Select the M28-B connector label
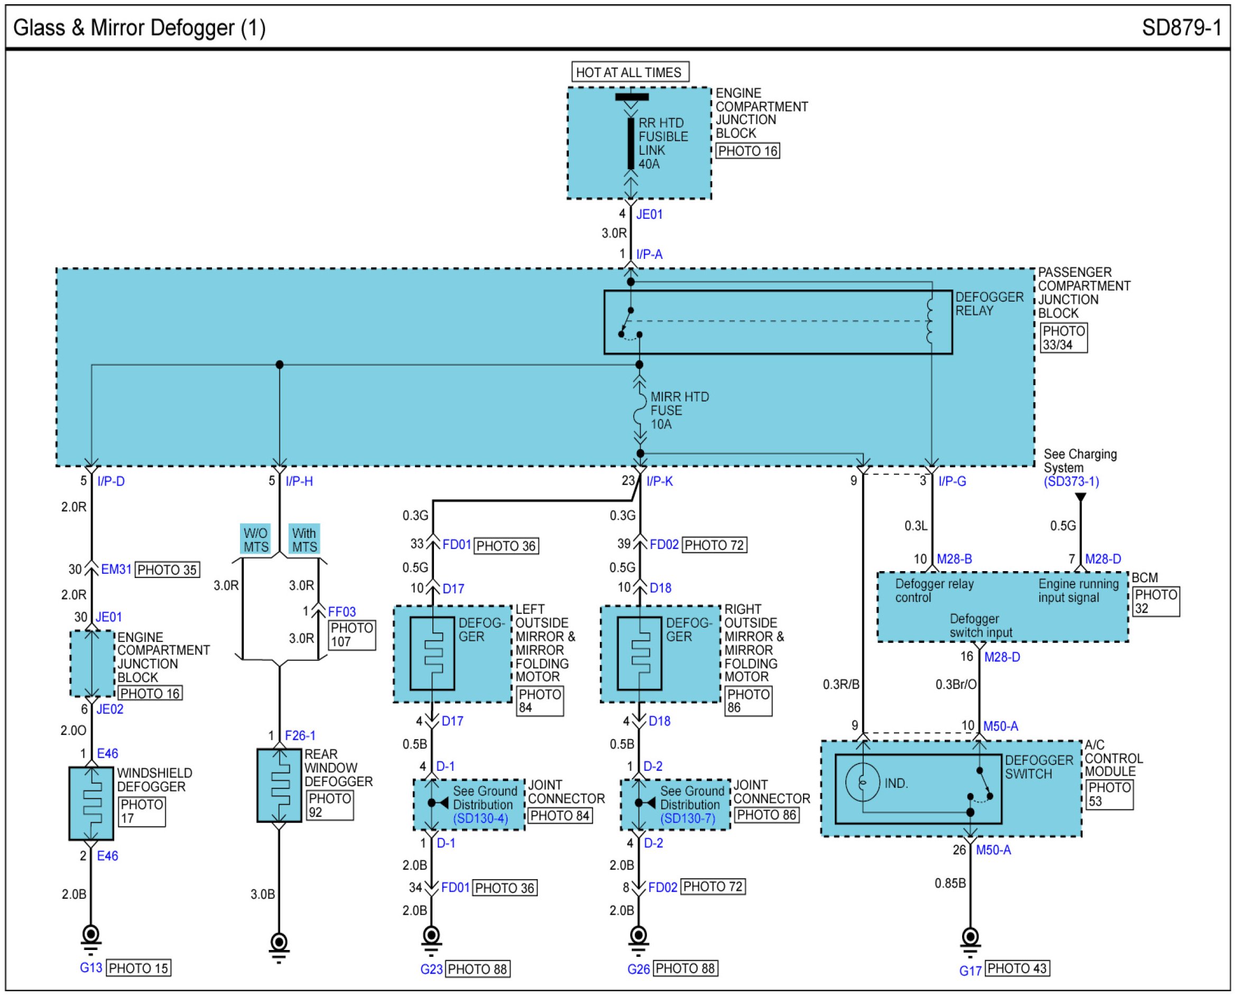Screen dimensions: 1237x997 (x=954, y=559)
